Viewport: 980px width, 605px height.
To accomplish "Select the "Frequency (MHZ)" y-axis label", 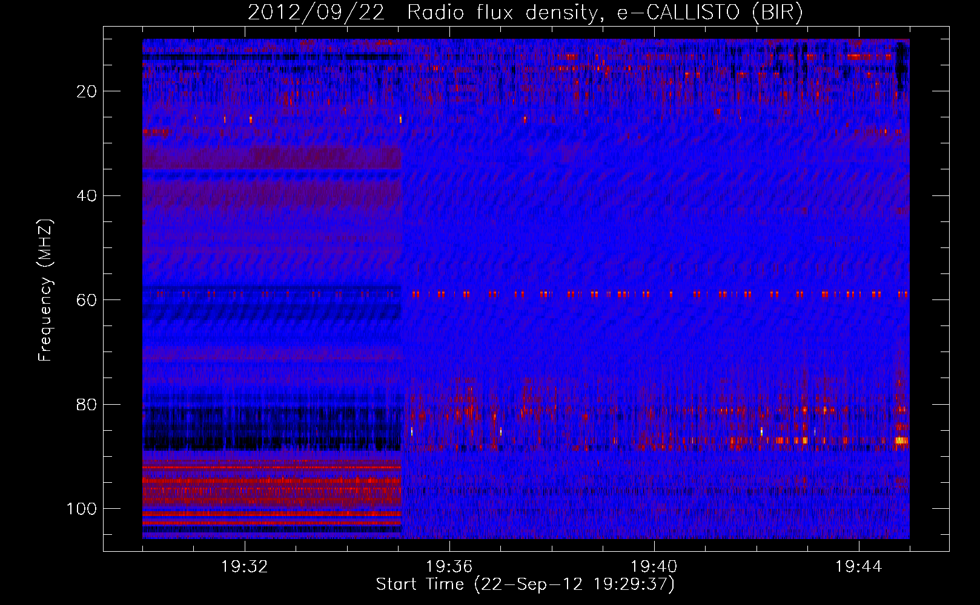I will [x=45, y=290].
